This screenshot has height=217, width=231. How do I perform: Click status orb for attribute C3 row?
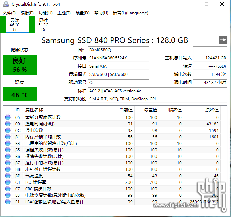point(8,182)
